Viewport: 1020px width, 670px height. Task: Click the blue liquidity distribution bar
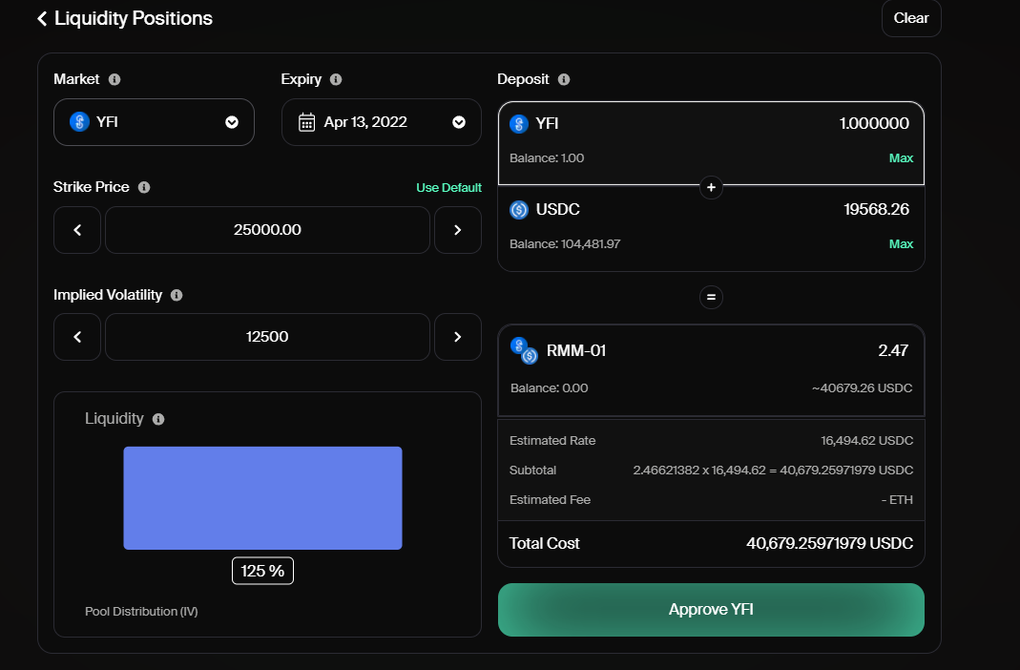coord(262,498)
